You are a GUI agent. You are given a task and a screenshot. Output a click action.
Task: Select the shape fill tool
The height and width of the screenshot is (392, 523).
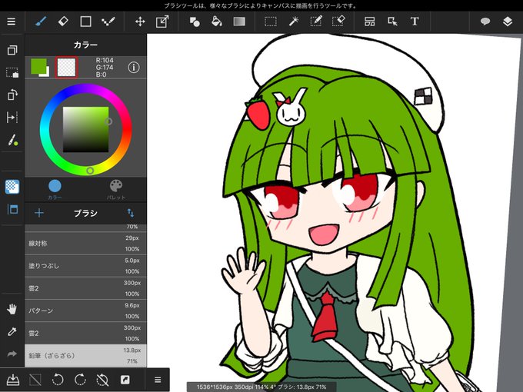[195, 22]
